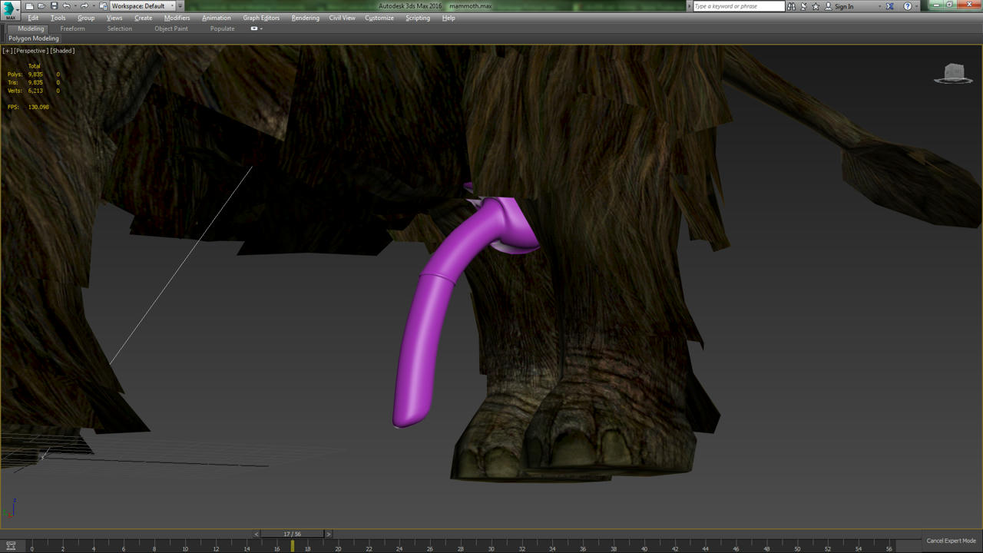The width and height of the screenshot is (983, 553).
Task: Open the Scripting menu
Action: pos(418,18)
